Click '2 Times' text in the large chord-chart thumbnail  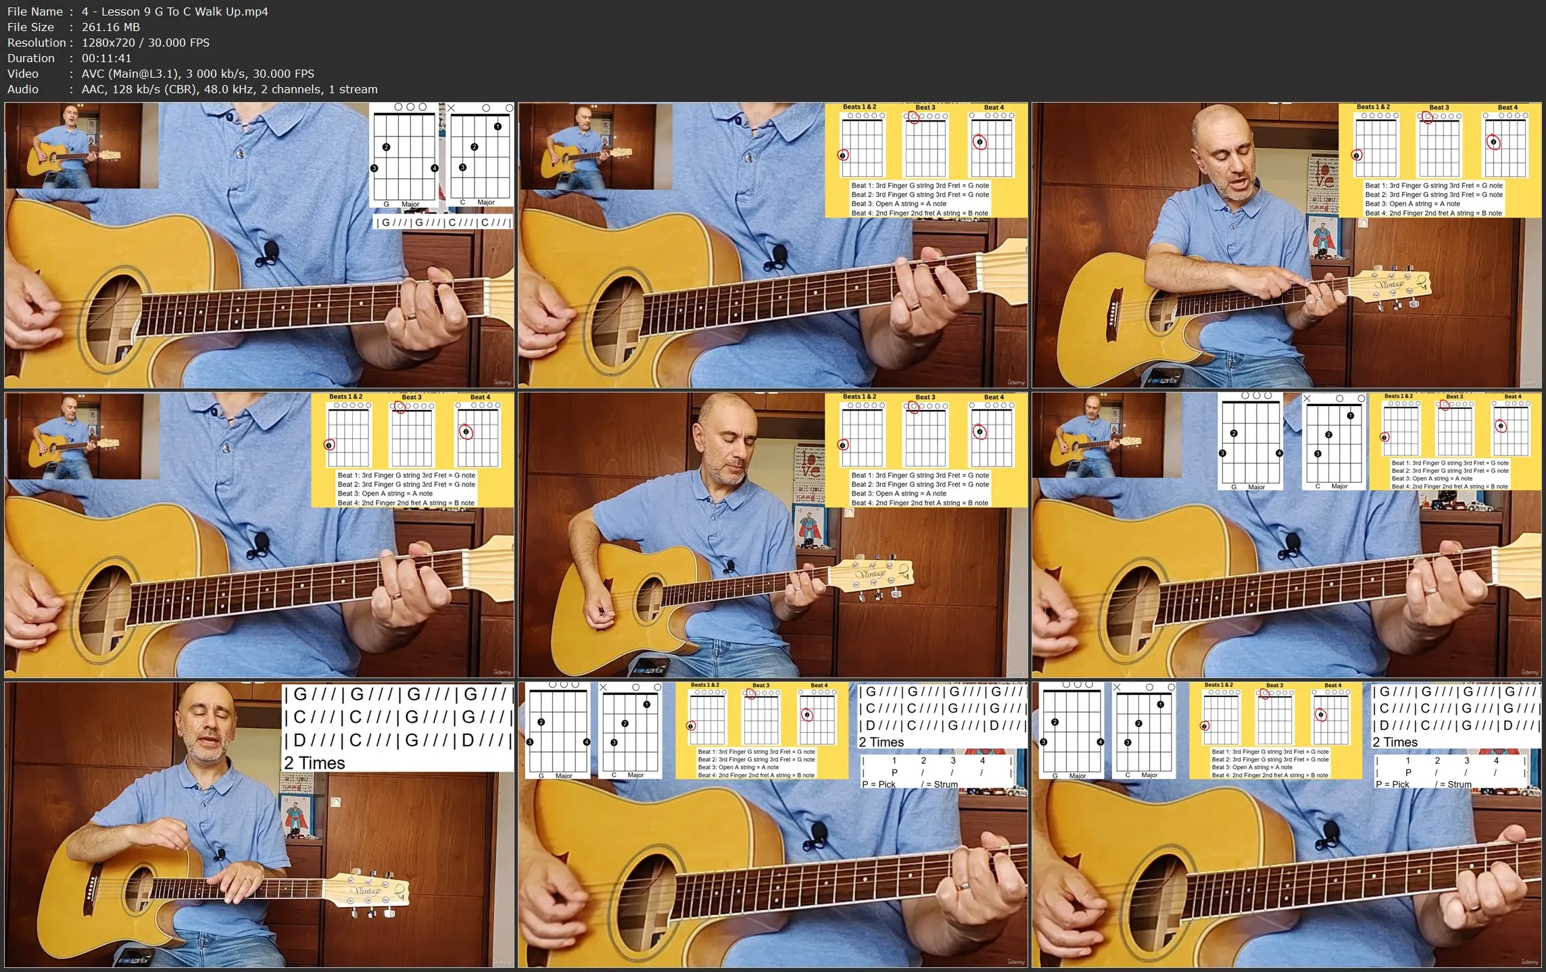pos(315,763)
